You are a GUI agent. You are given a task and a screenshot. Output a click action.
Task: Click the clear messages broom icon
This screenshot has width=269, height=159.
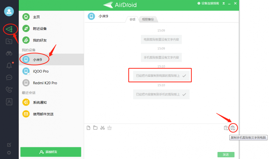(x=110, y=128)
